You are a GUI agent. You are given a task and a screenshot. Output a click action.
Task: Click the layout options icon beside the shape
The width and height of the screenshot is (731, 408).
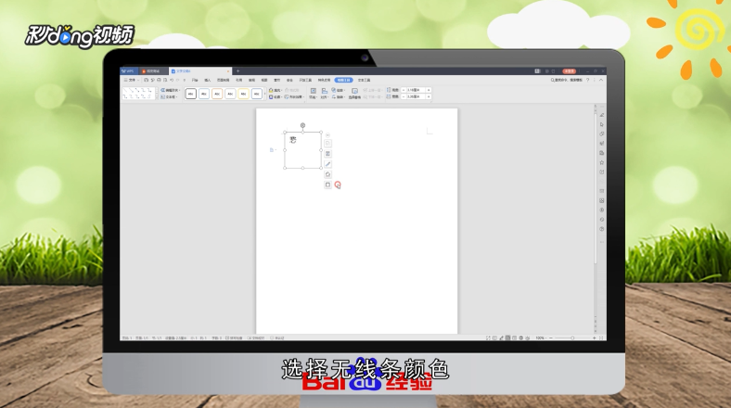(x=327, y=143)
